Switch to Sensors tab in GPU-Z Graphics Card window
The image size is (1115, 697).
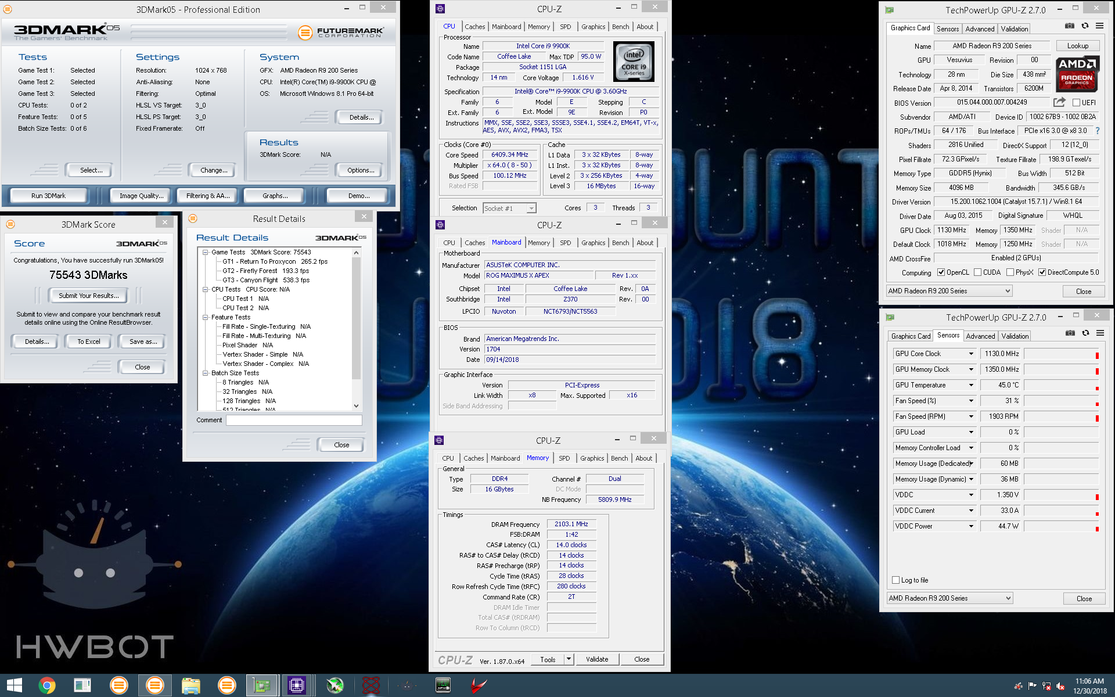click(x=948, y=29)
